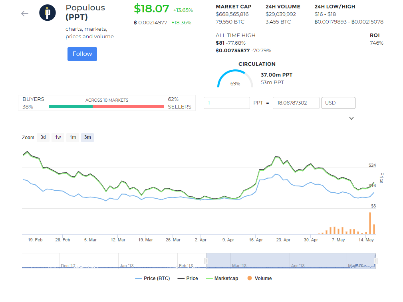Click the Follow button
The width and height of the screenshot is (403, 302).
82,54
